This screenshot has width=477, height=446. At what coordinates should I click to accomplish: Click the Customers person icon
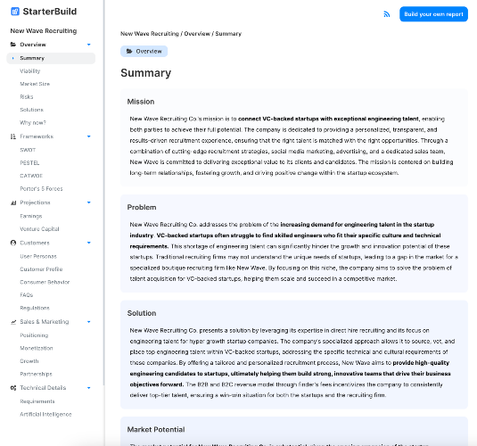(13, 243)
